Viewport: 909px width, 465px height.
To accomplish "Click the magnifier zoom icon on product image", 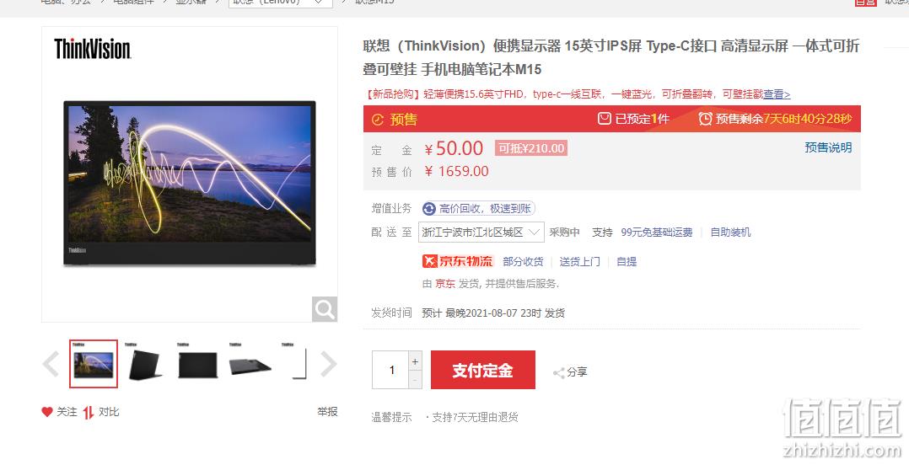I will 324,308.
